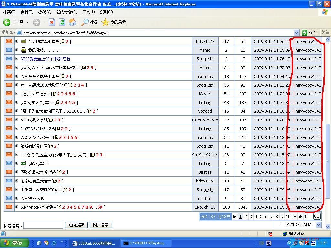Open the address bar URL dropdown
The width and height of the screenshot is (331, 248).
click(x=296, y=33)
